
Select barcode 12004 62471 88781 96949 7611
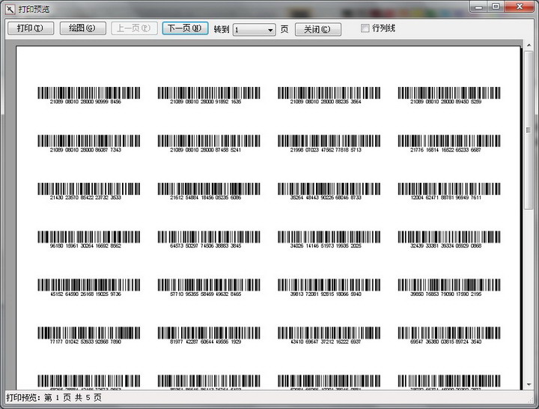coord(449,191)
